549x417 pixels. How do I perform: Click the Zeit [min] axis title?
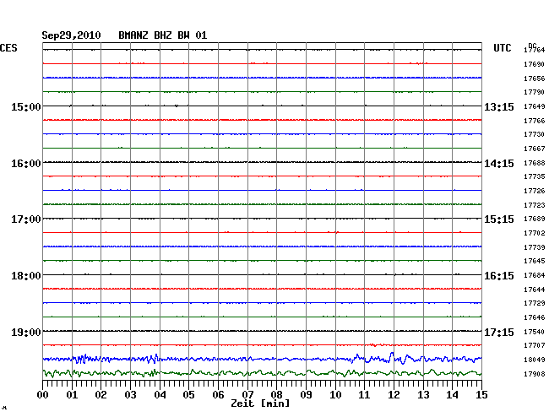(x=260, y=403)
